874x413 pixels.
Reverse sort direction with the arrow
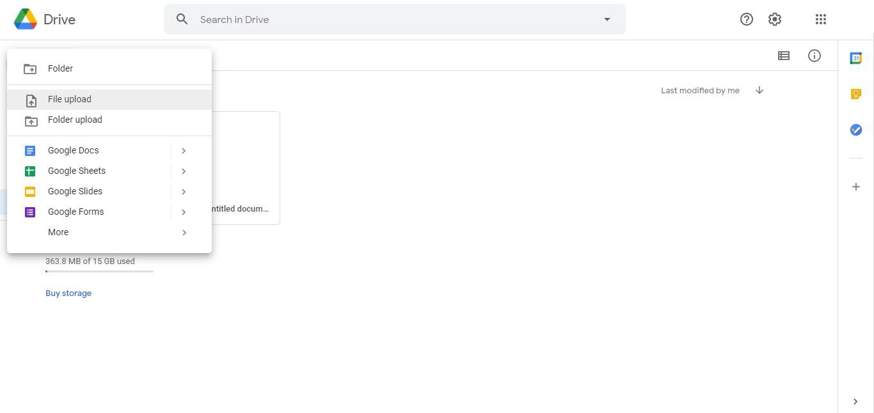click(x=759, y=90)
